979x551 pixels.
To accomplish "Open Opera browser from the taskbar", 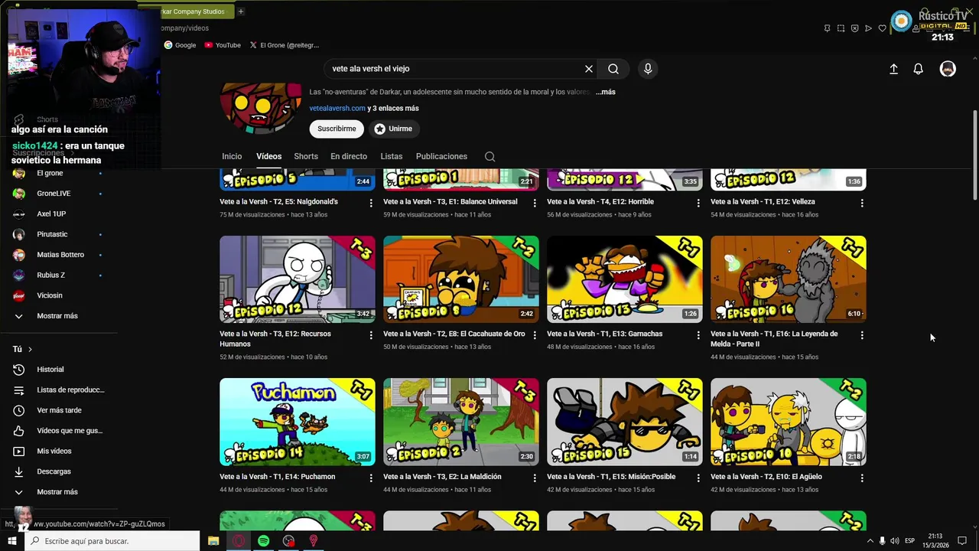I will point(239,541).
